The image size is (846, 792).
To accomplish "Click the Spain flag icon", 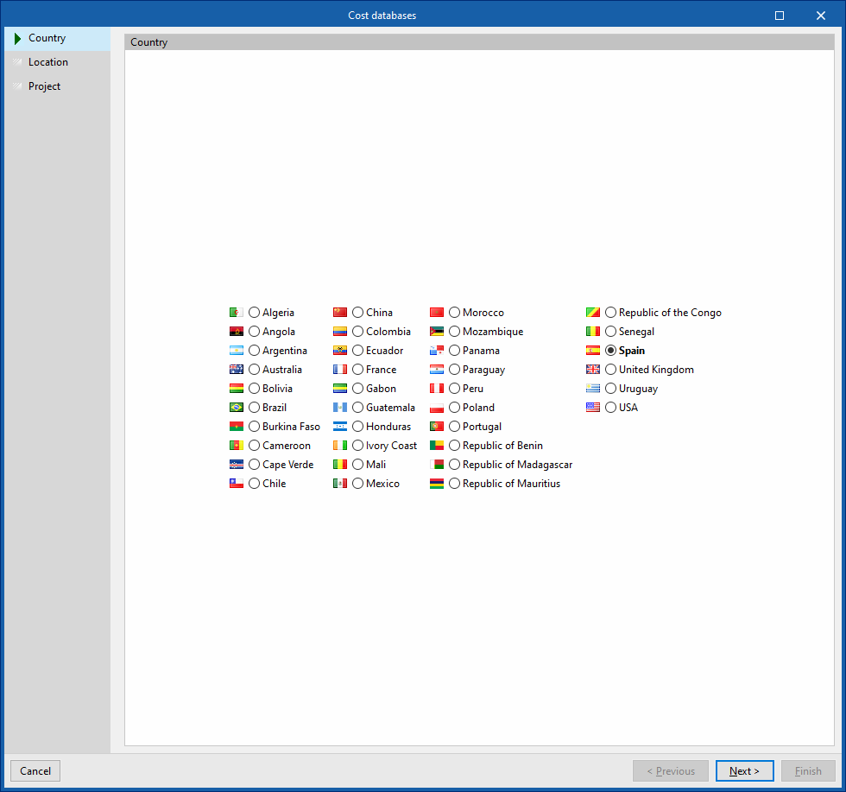I will [x=593, y=351].
